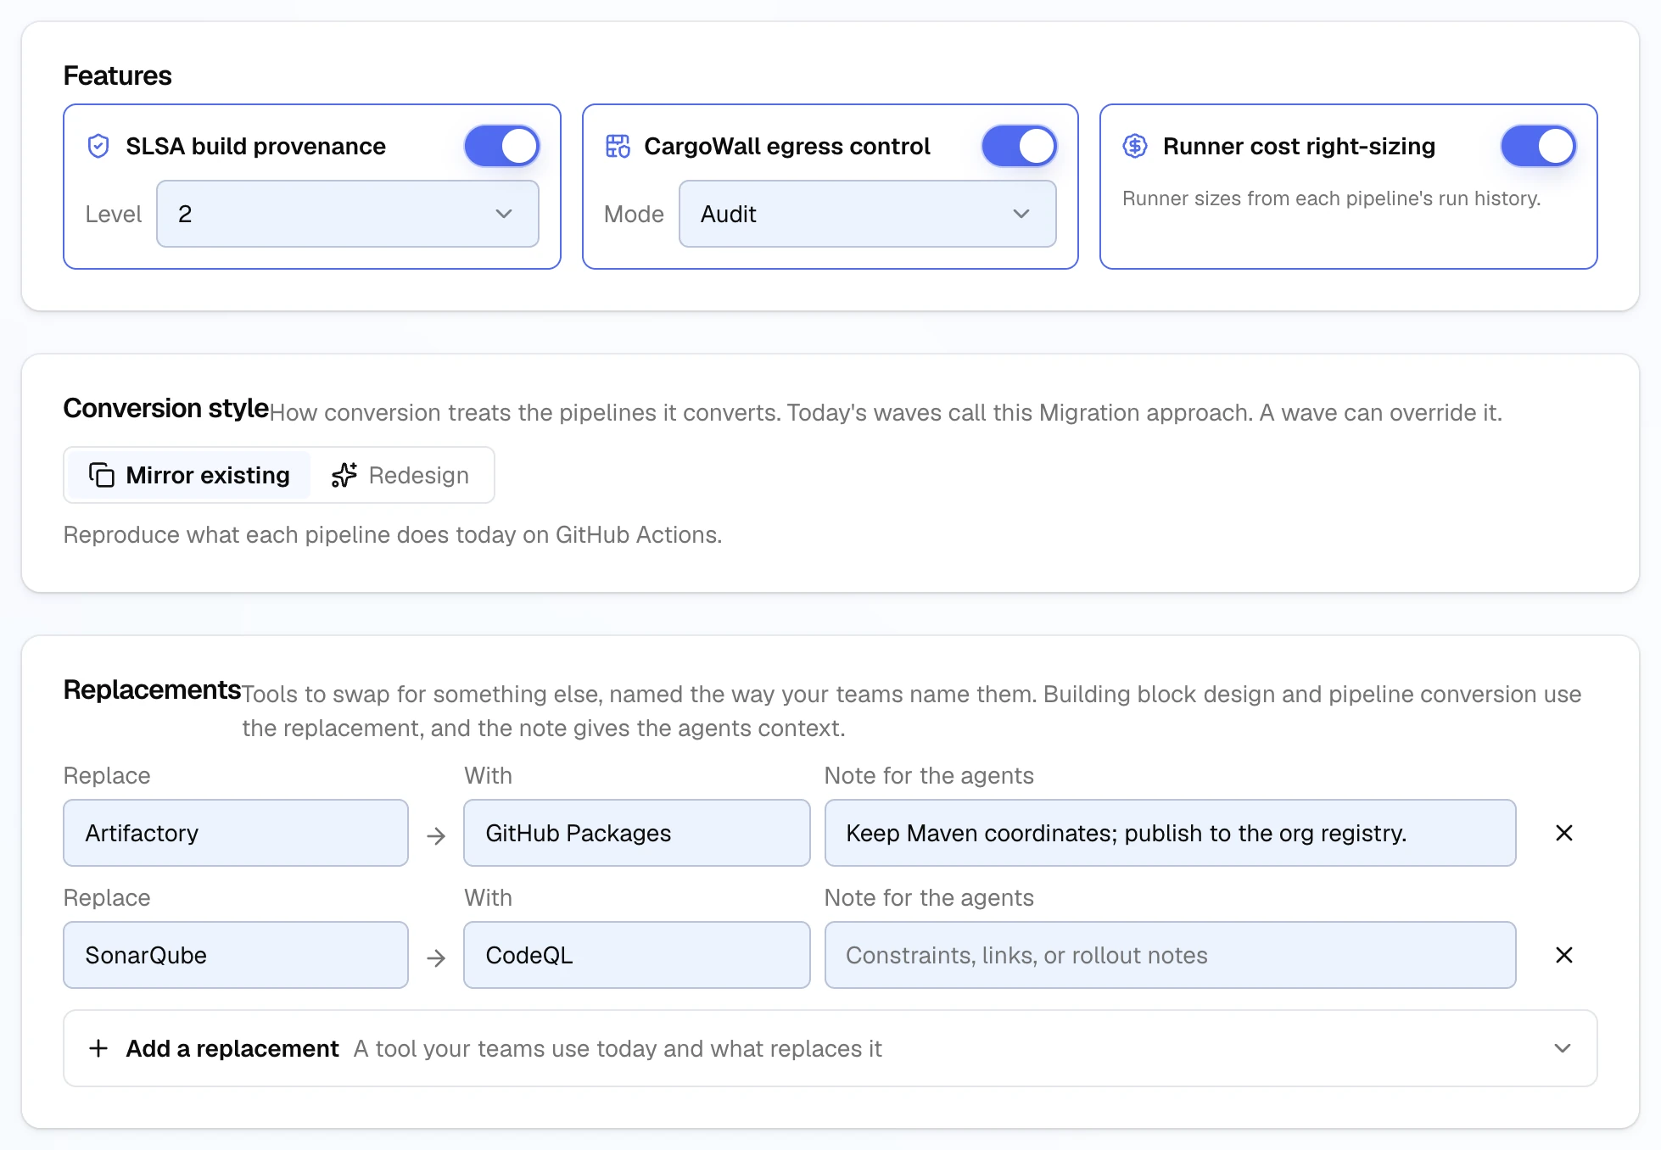Click the Features heading
This screenshot has width=1661, height=1150.
pos(118,75)
